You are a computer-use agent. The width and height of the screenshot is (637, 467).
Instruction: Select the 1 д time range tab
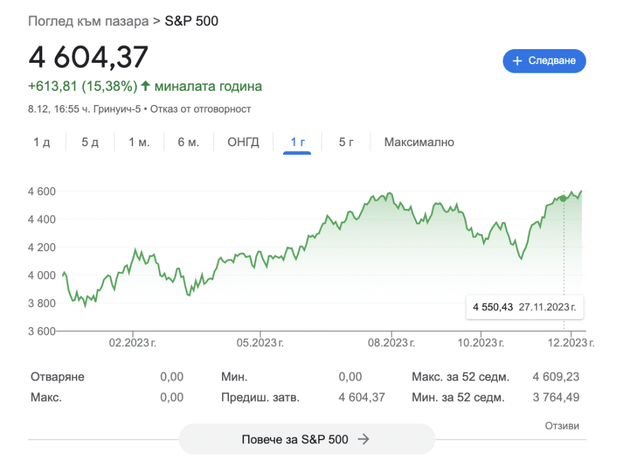[41, 142]
